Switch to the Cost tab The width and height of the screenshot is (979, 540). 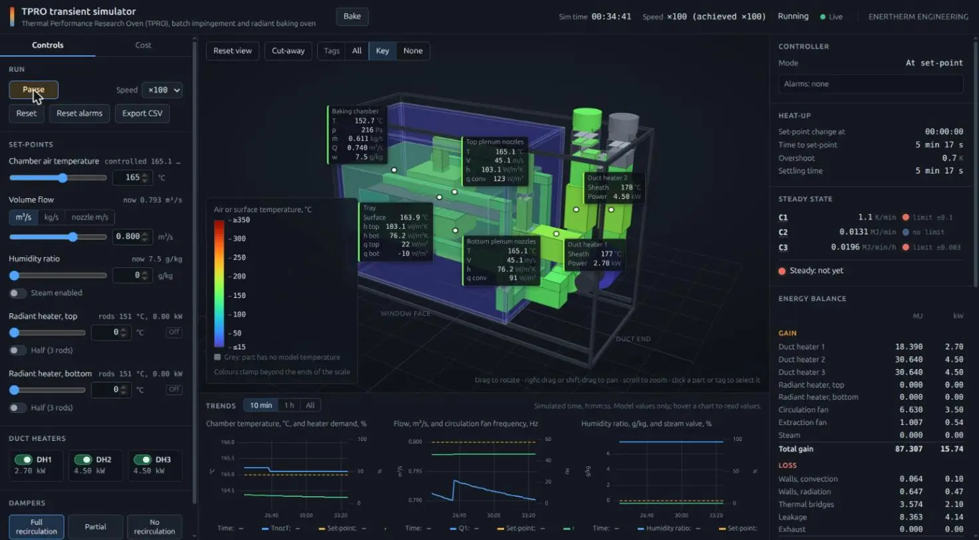point(143,45)
